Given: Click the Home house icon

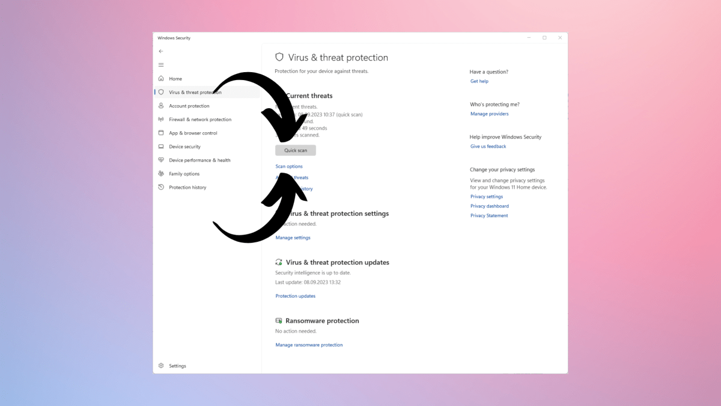Looking at the screenshot, I should pyautogui.click(x=161, y=79).
